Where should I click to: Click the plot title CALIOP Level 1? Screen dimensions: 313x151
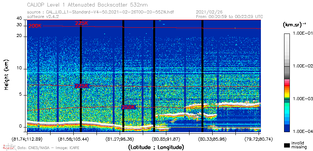[x=88, y=5]
